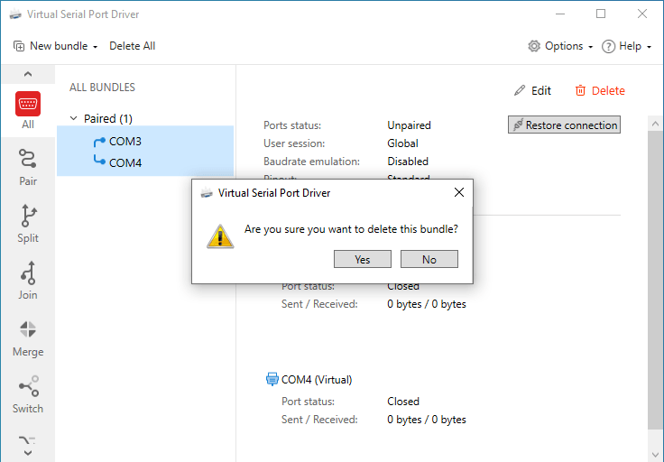Click the COM4 (Virtual) port icon
This screenshot has width=664, height=462.
[272, 379]
